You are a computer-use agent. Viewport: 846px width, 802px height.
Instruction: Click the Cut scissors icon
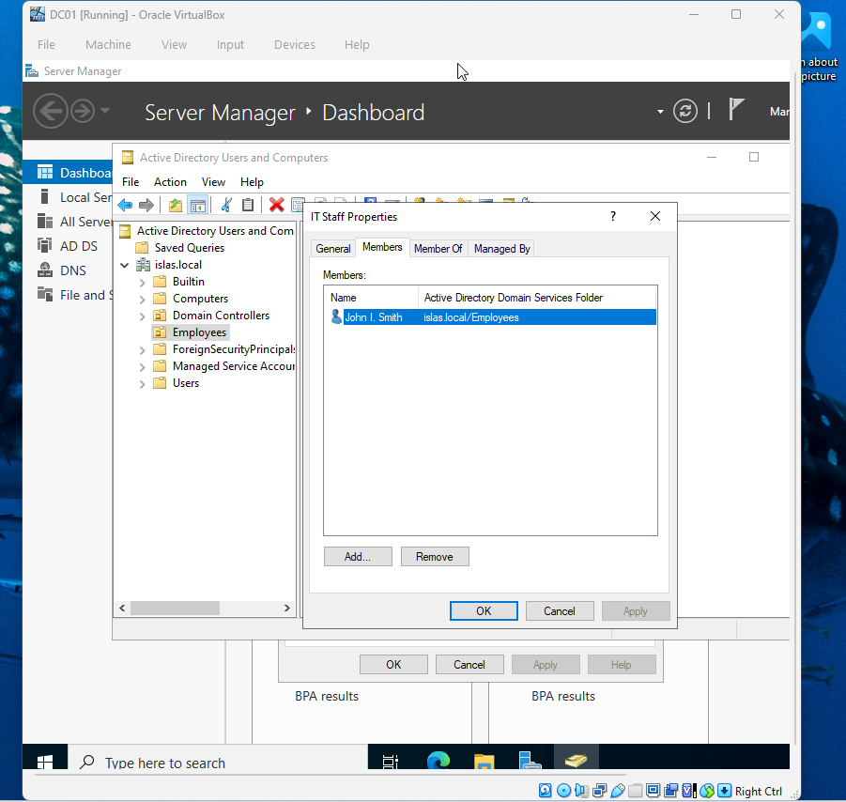point(226,205)
